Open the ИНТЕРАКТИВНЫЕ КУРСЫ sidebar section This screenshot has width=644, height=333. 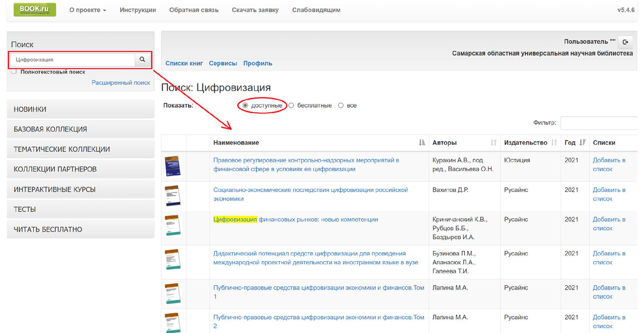pyautogui.click(x=80, y=189)
